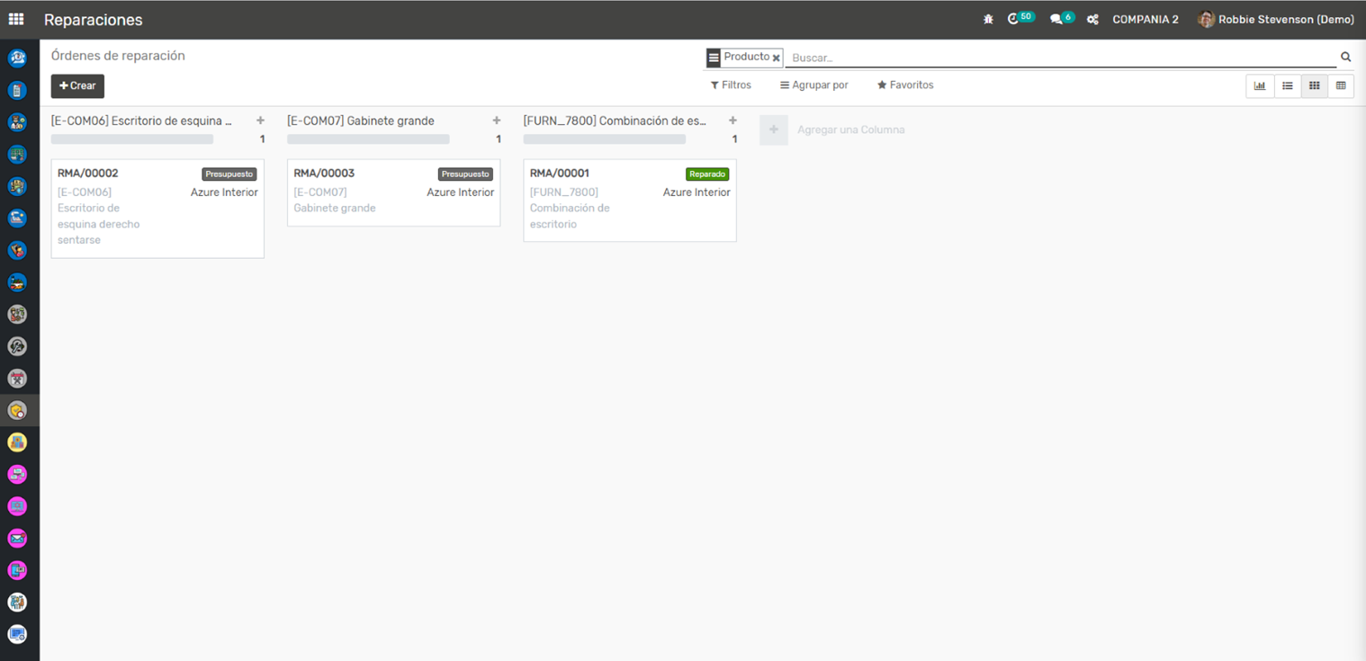The width and height of the screenshot is (1366, 661).
Task: Open the apps grid menu icon
Action: point(16,19)
